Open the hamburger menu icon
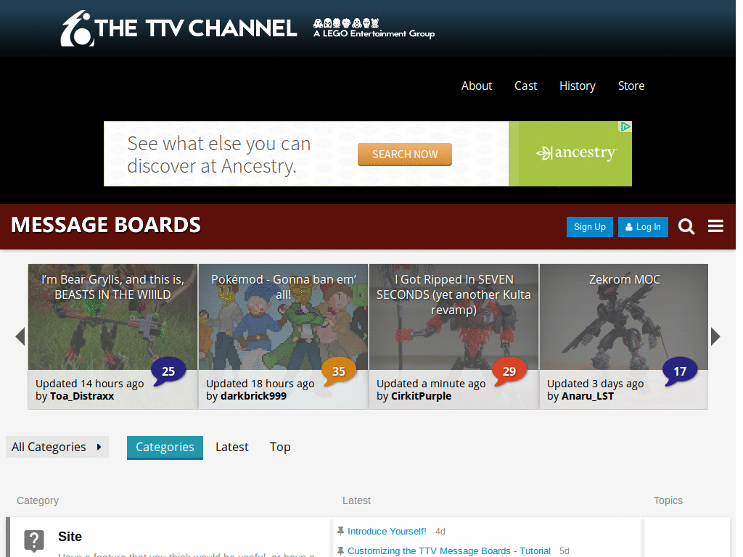The width and height of the screenshot is (743, 557). click(x=715, y=226)
